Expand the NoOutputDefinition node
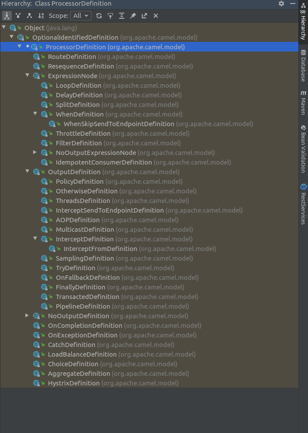 (x=27, y=315)
